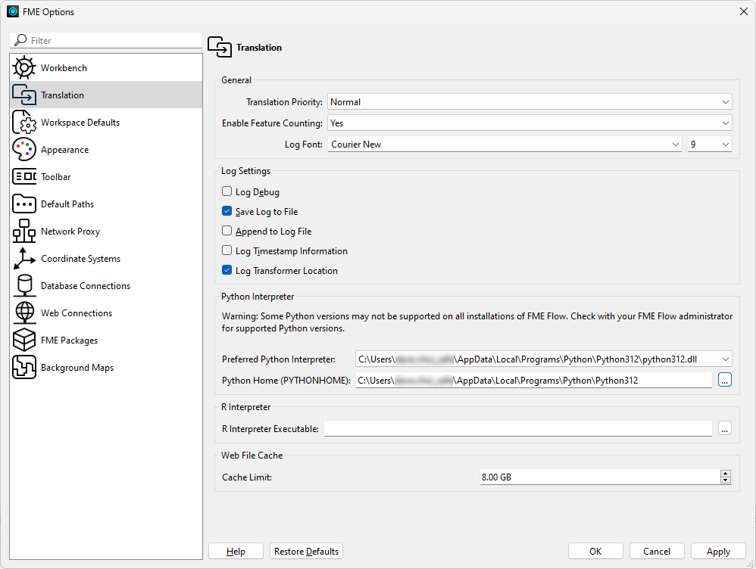Enable Log Timestamp Information checkbox
The width and height of the screenshot is (756, 569).
click(226, 250)
